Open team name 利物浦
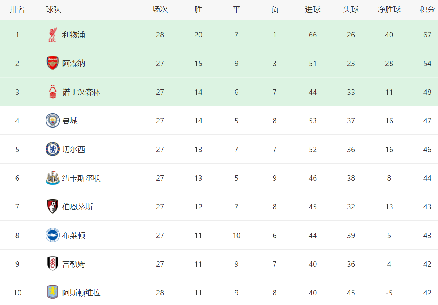Screen dimensions: 438x305 (x=74, y=35)
